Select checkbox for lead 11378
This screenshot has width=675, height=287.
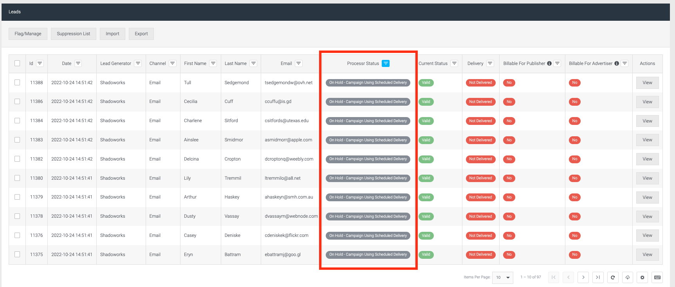tap(17, 216)
